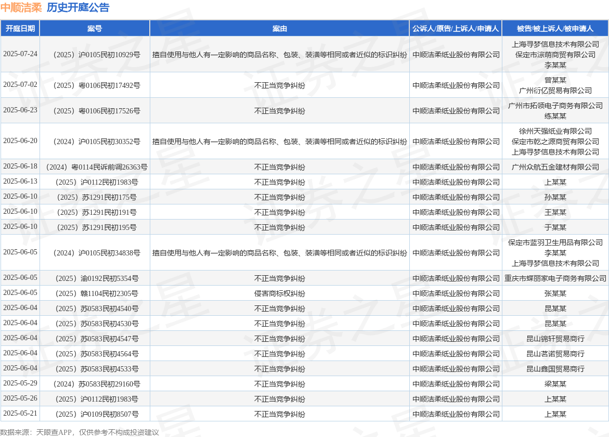Click the date 2025-07-24

pyautogui.click(x=20, y=54)
